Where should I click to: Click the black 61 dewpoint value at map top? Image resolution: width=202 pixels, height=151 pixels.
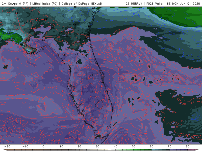click(93, 8)
